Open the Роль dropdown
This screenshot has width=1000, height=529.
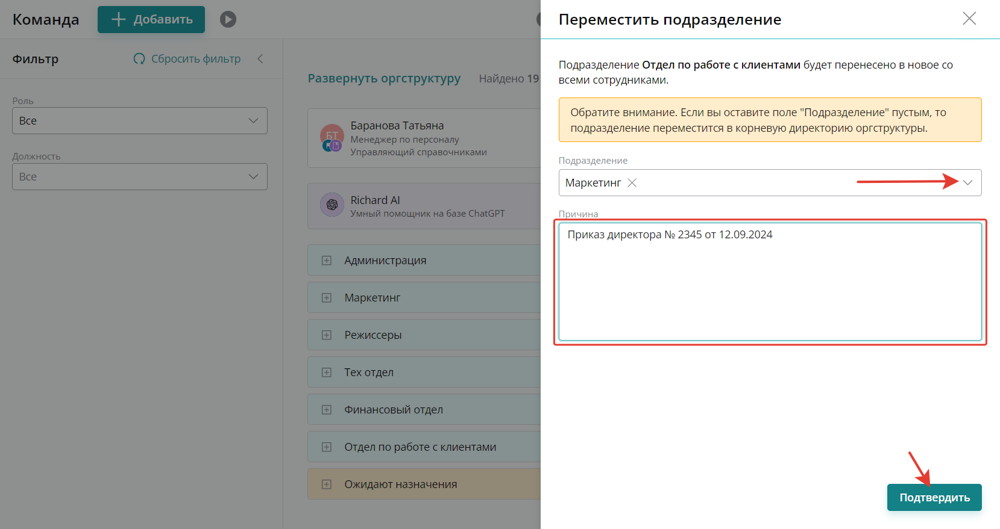140,121
